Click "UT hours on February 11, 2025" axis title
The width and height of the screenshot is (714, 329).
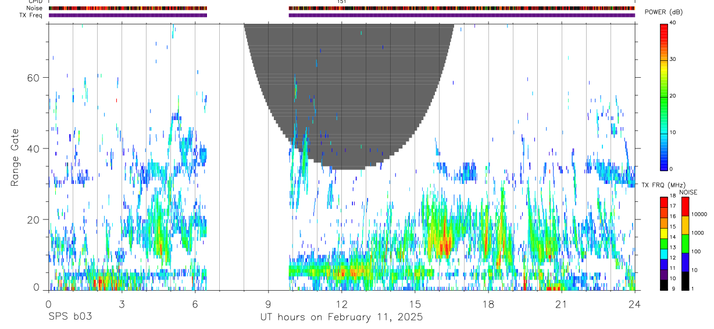coord(341,317)
